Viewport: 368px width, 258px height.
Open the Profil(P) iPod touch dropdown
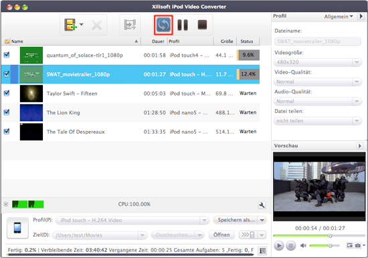tap(132, 221)
